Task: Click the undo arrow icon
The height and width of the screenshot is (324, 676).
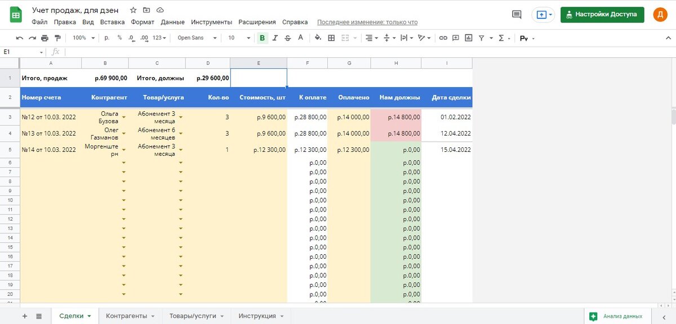Action: click(x=20, y=38)
